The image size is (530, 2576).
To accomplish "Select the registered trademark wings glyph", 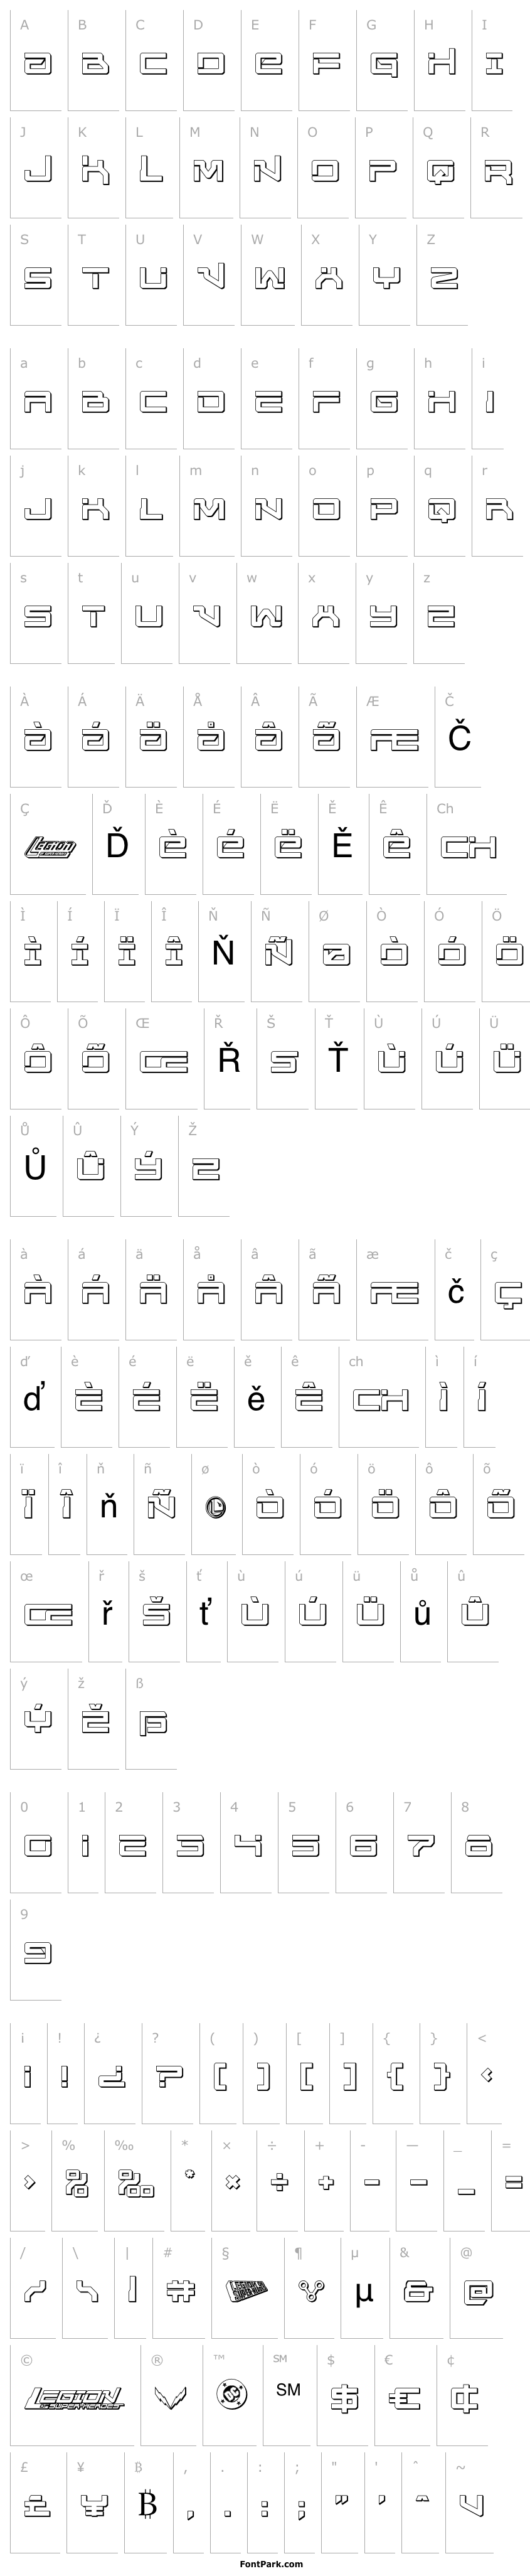I will click(x=169, y=2397).
